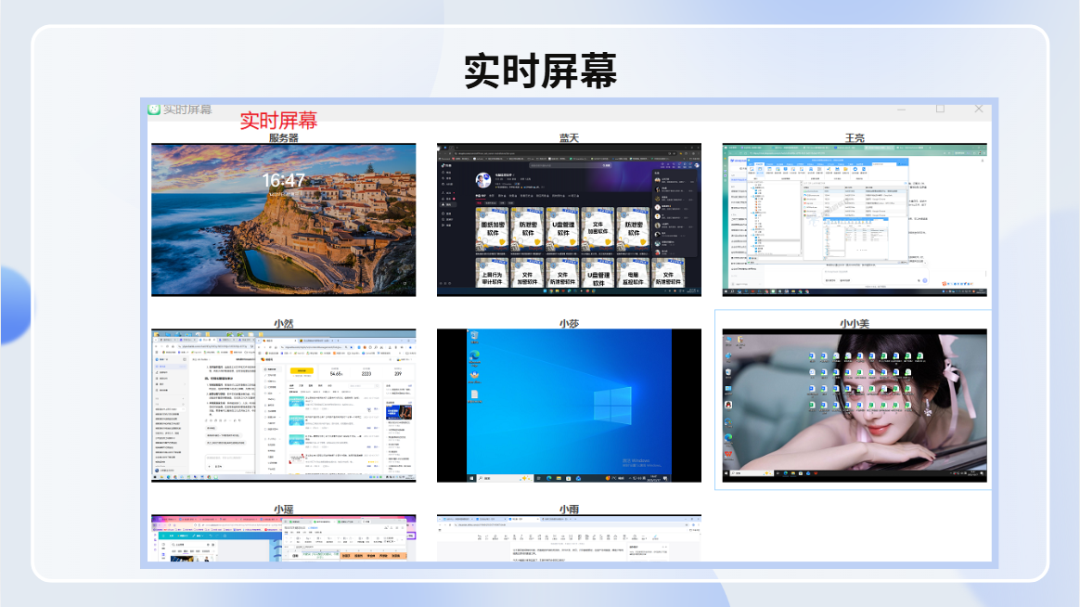Minimize the 实时屏幕 window

point(902,109)
